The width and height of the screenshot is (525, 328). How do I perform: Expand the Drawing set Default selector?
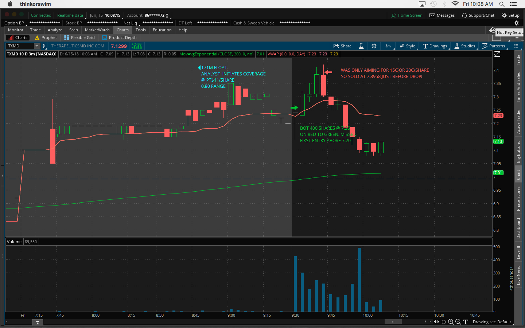point(492,322)
